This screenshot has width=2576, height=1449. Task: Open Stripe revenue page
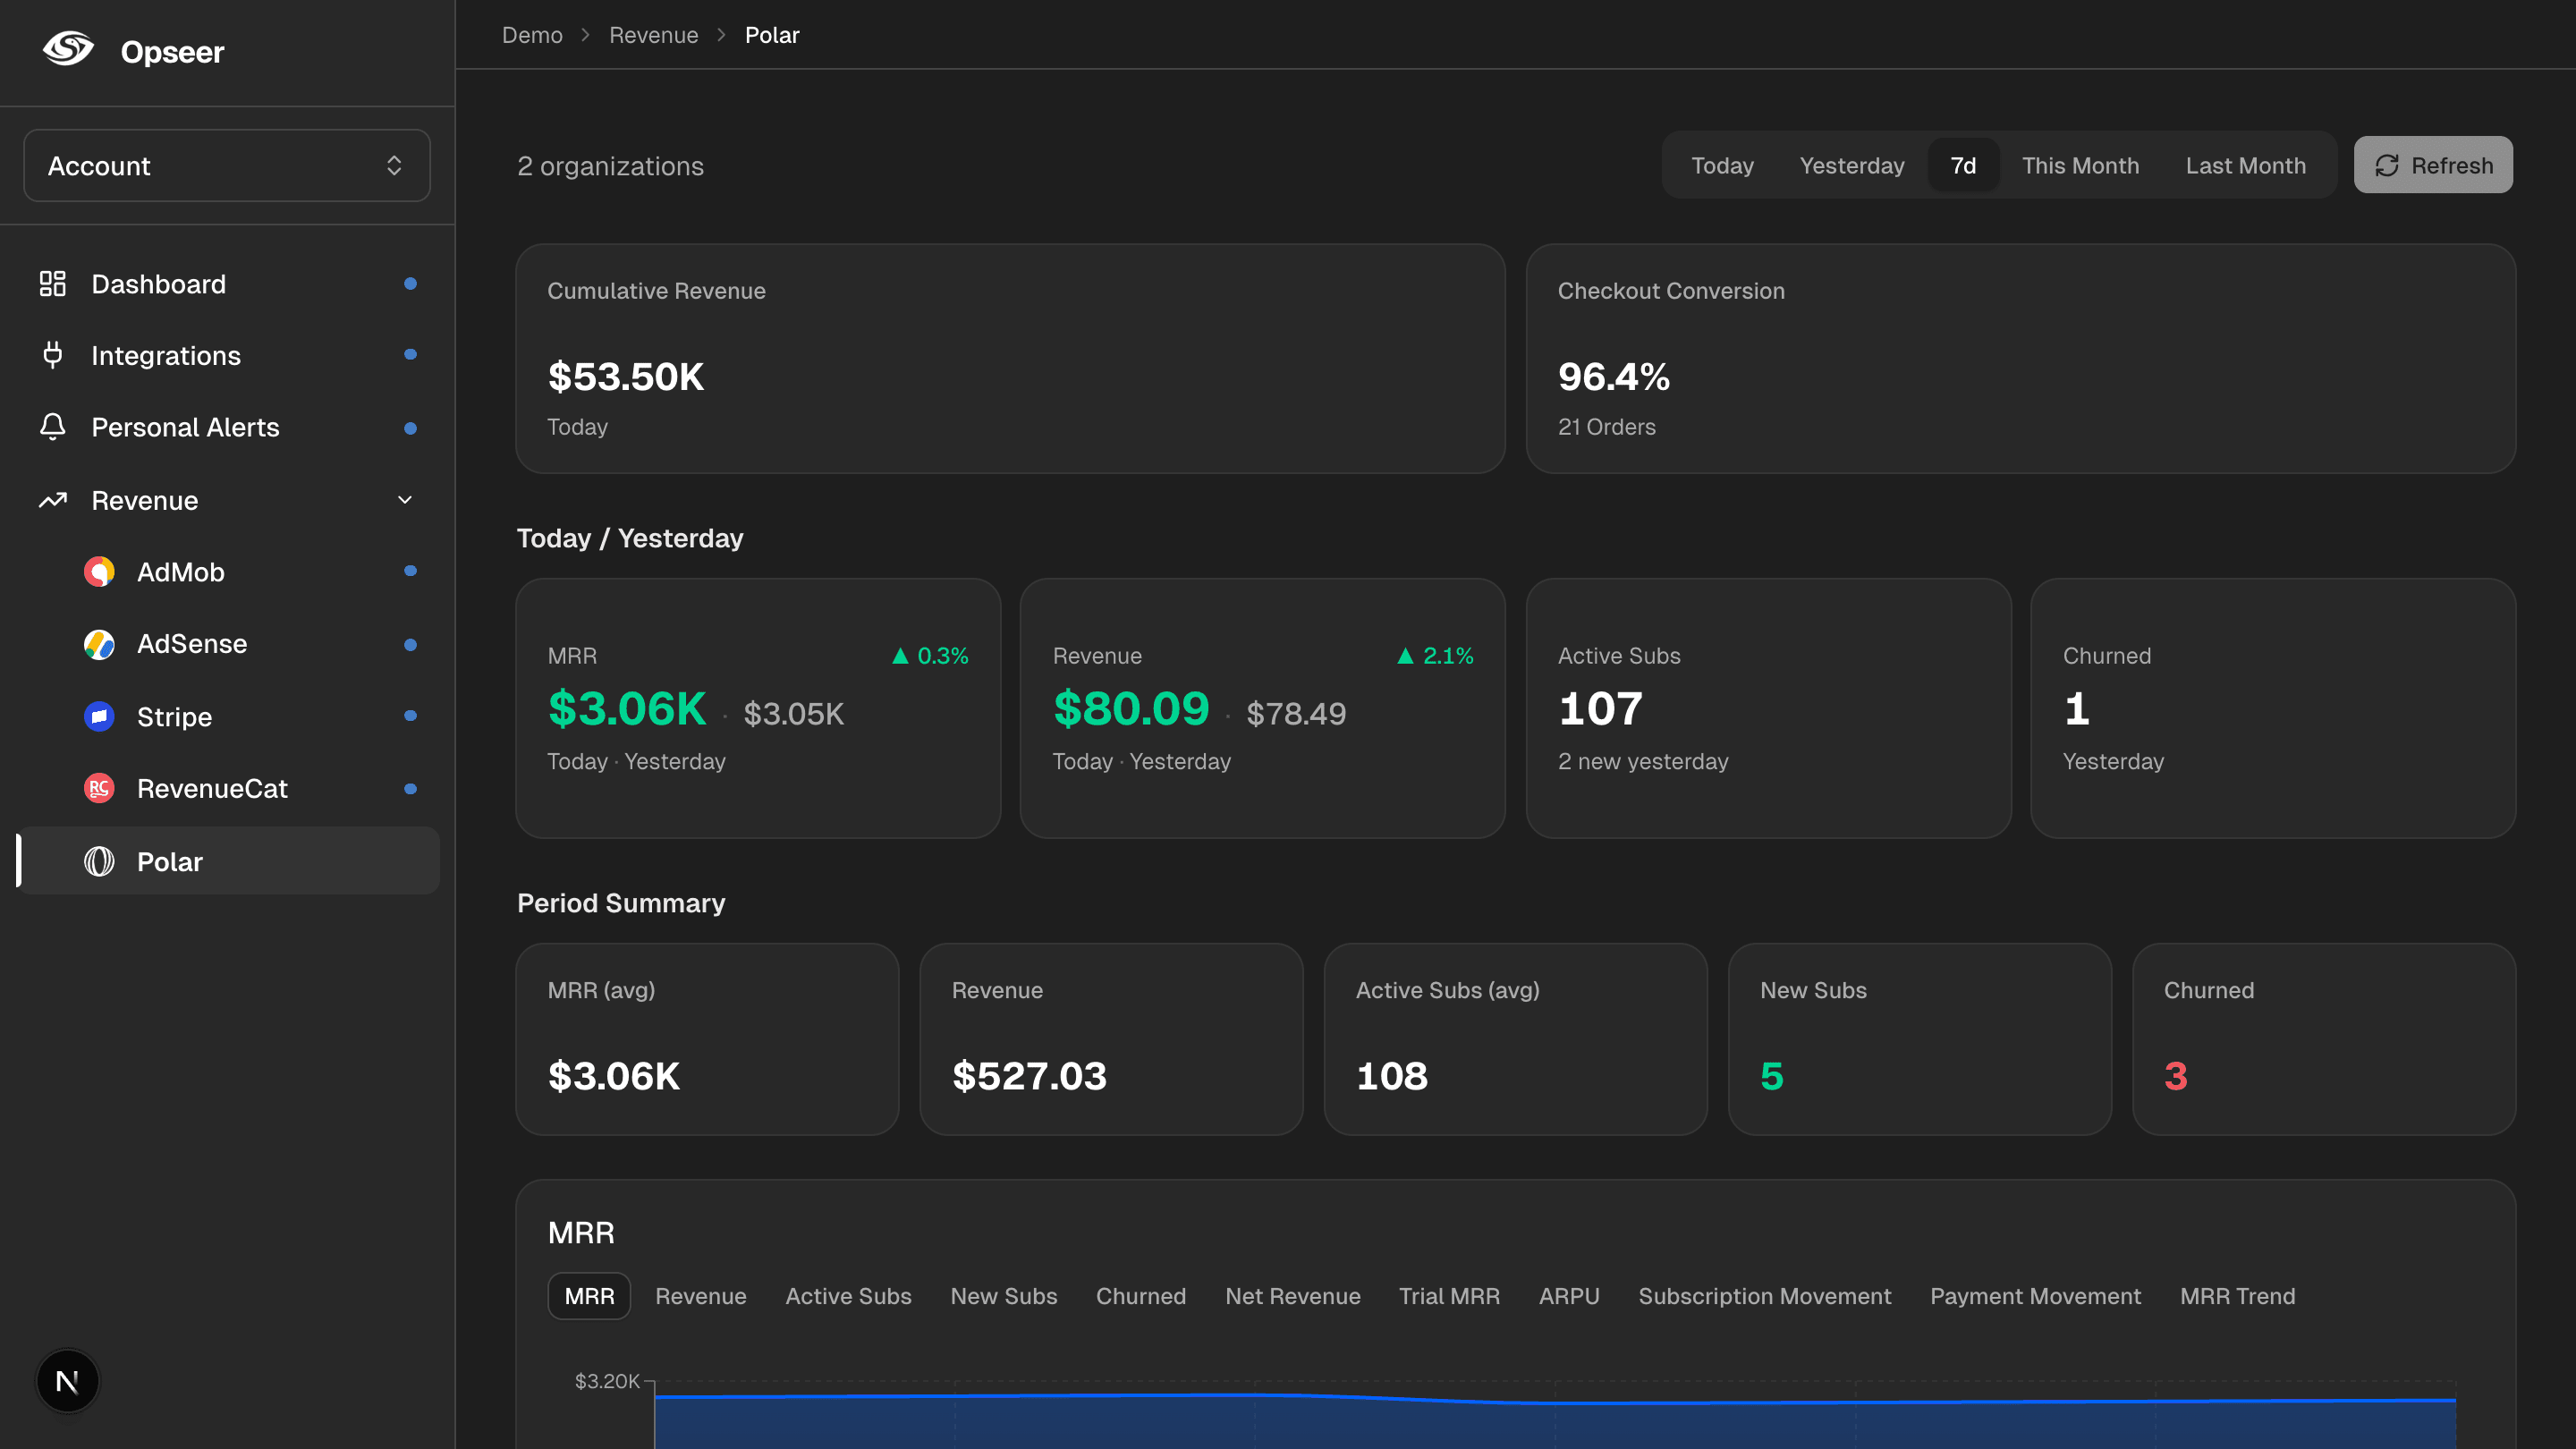coord(227,716)
